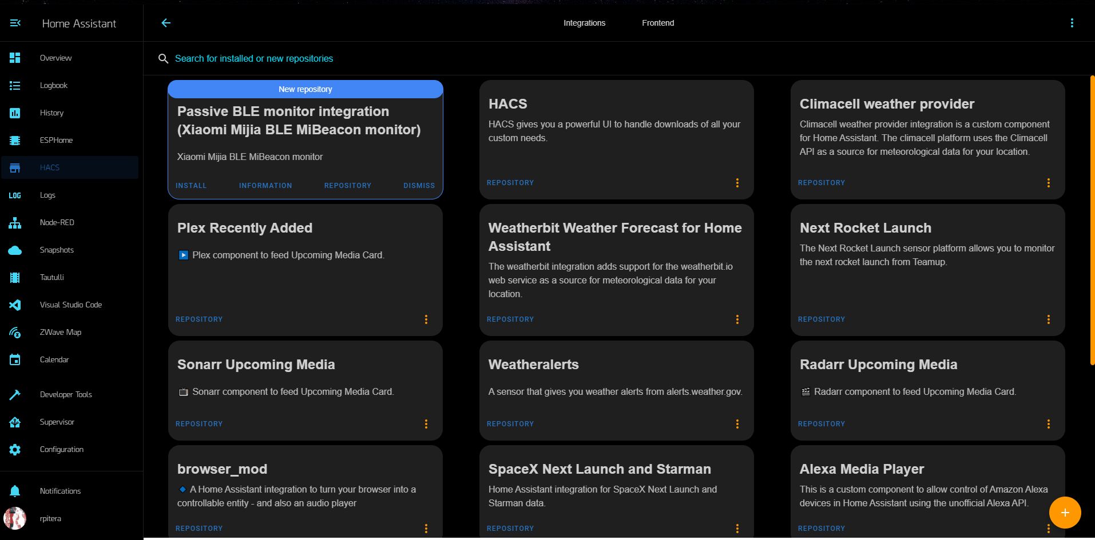
Task: Install the Passive BLE monitor integration
Action: (x=191, y=186)
